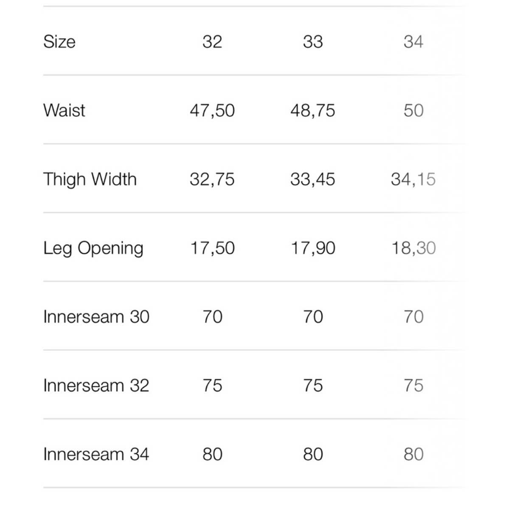This screenshot has width=509, height=509.
Task: Click the Thigh Width label
Action: coord(90,180)
